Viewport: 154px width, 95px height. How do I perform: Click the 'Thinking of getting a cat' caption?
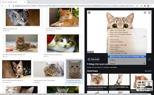point(10,29)
